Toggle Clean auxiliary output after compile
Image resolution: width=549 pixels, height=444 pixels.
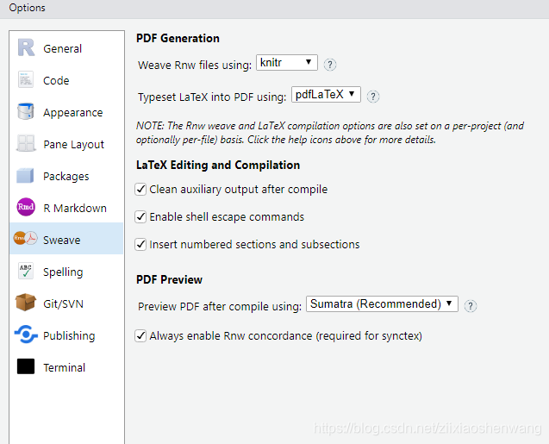(141, 190)
